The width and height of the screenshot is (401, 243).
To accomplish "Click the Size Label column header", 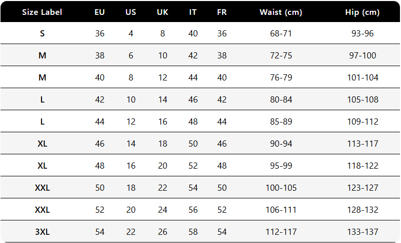I will pyautogui.click(x=42, y=12).
